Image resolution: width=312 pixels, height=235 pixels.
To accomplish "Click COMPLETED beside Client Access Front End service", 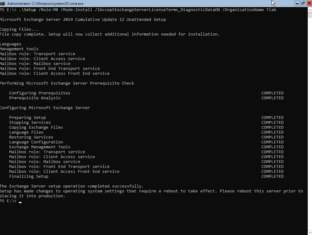I will (273, 172).
